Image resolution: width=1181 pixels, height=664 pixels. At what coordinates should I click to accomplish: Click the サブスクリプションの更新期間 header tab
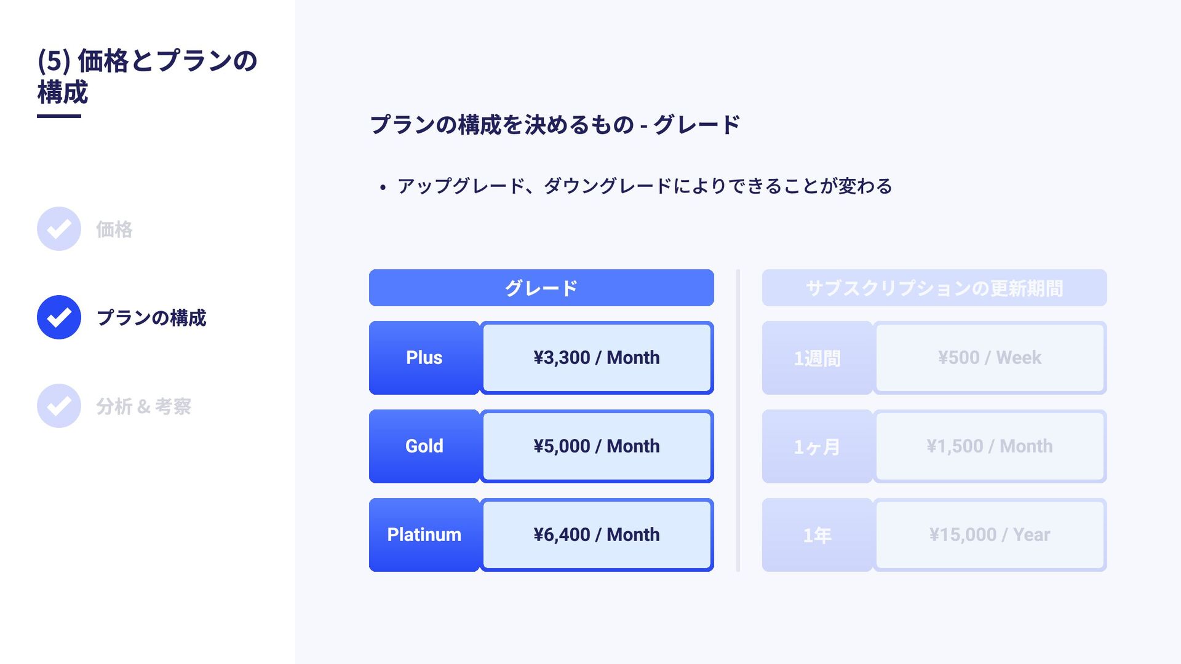click(934, 288)
